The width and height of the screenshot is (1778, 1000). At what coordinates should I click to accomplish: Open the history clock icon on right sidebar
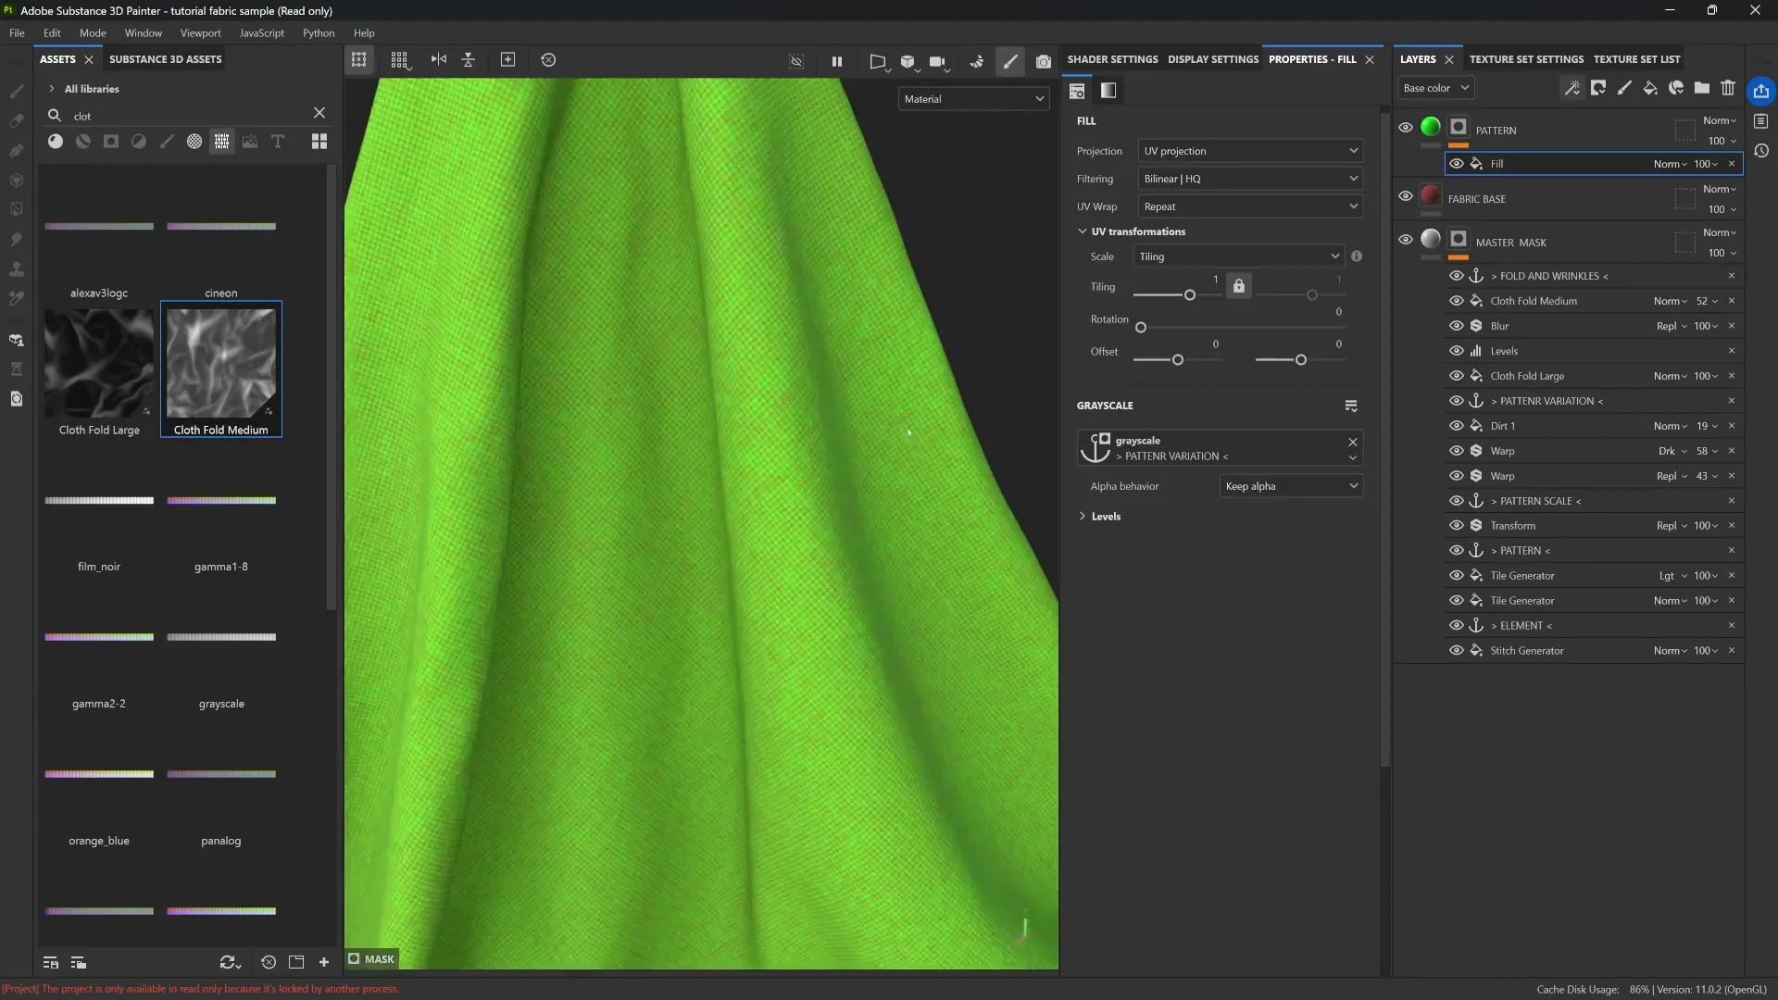pos(1761,151)
